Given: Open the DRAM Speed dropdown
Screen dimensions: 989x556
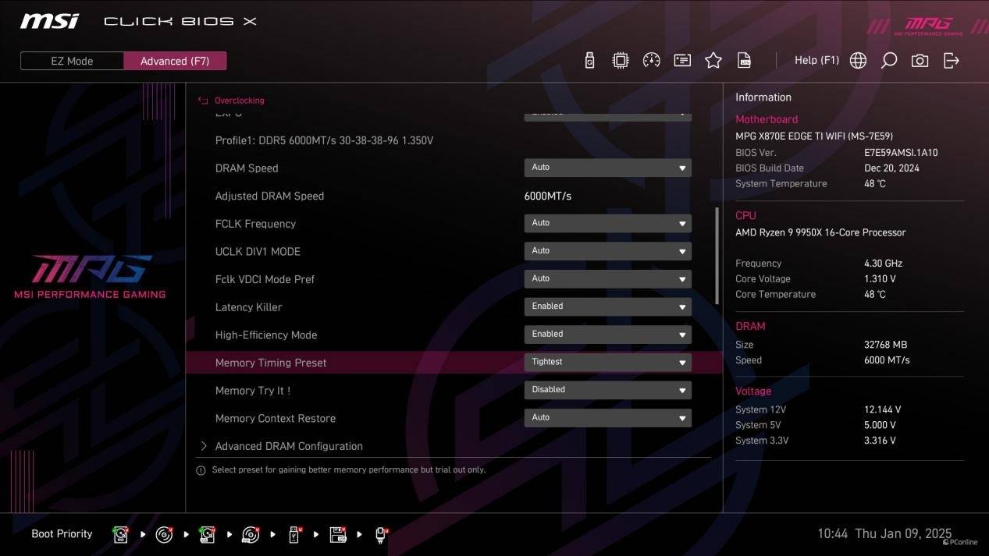Looking at the screenshot, I should pyautogui.click(x=607, y=168).
